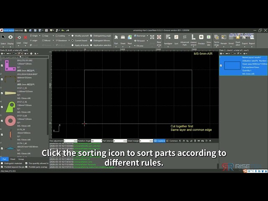This screenshot has height=201, width=268.
Task: Select the blue plate thumbnail
Action: [232, 66]
